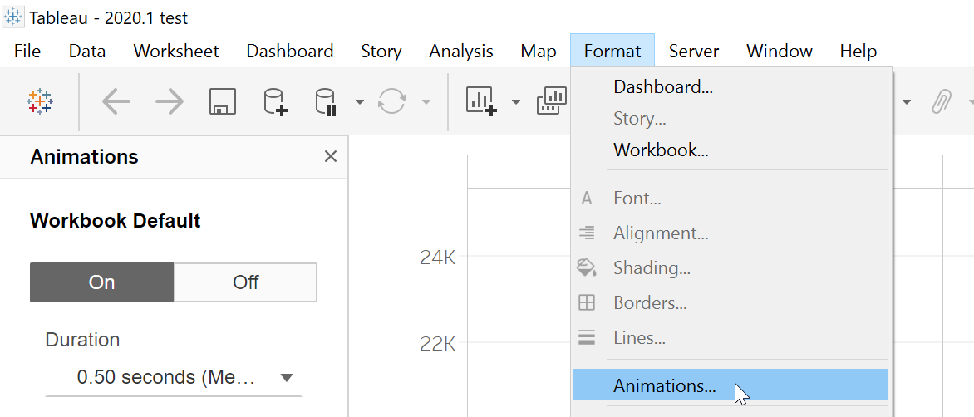This screenshot has height=417, width=974.
Task: Click the paperclip group icon
Action: coord(941,102)
